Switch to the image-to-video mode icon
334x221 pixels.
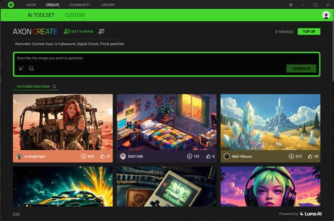(x=102, y=31)
